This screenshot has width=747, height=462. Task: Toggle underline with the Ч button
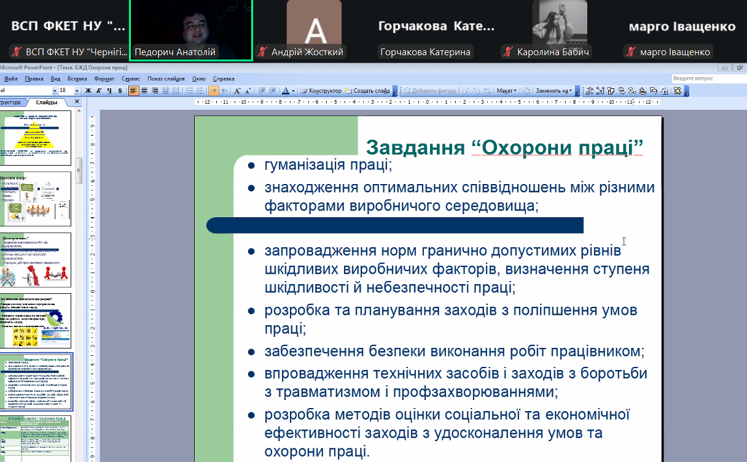[x=109, y=91]
